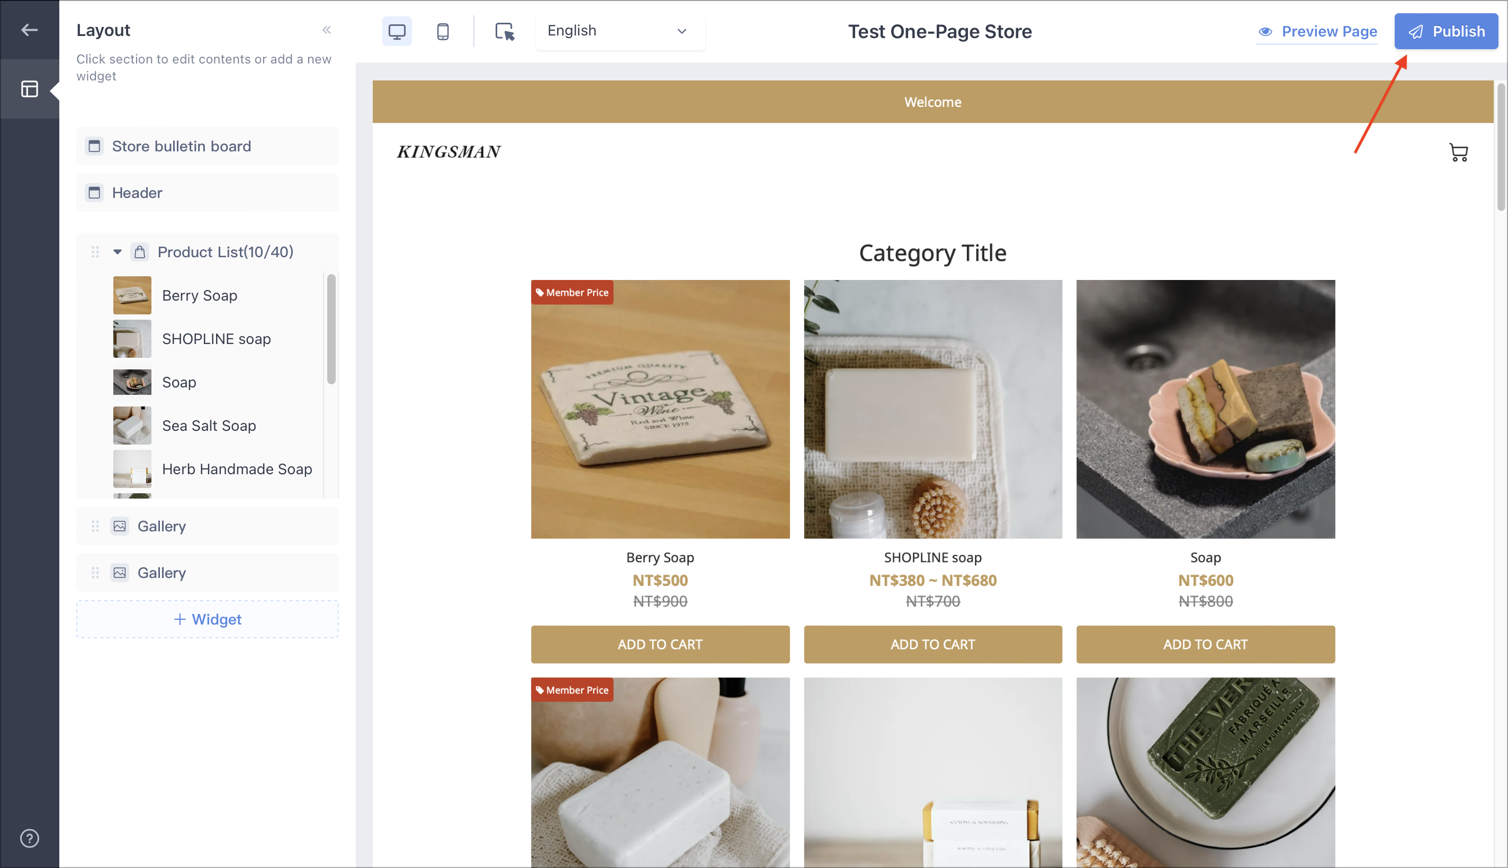1508x868 pixels.
Task: Click the NT$380 ~ NT$680 price
Action: point(932,580)
